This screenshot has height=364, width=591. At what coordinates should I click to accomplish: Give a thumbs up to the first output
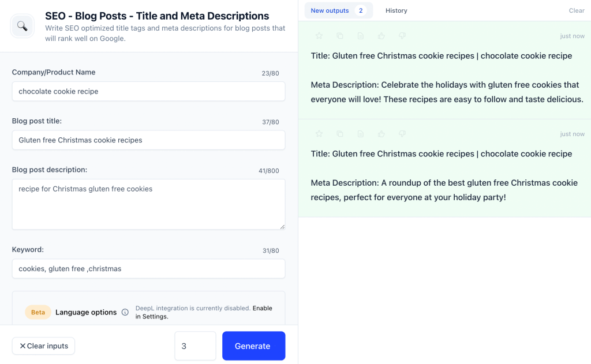pos(381,36)
